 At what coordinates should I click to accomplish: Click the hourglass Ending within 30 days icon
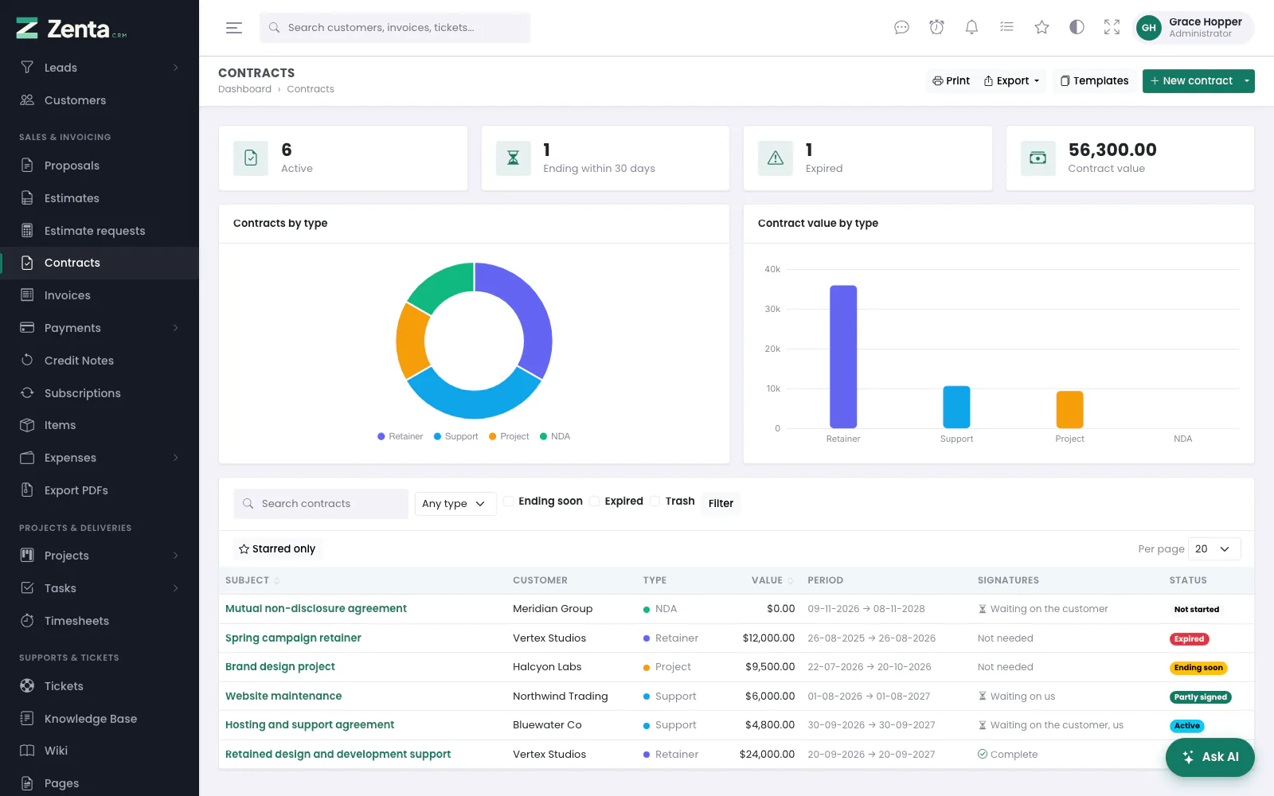[513, 158]
